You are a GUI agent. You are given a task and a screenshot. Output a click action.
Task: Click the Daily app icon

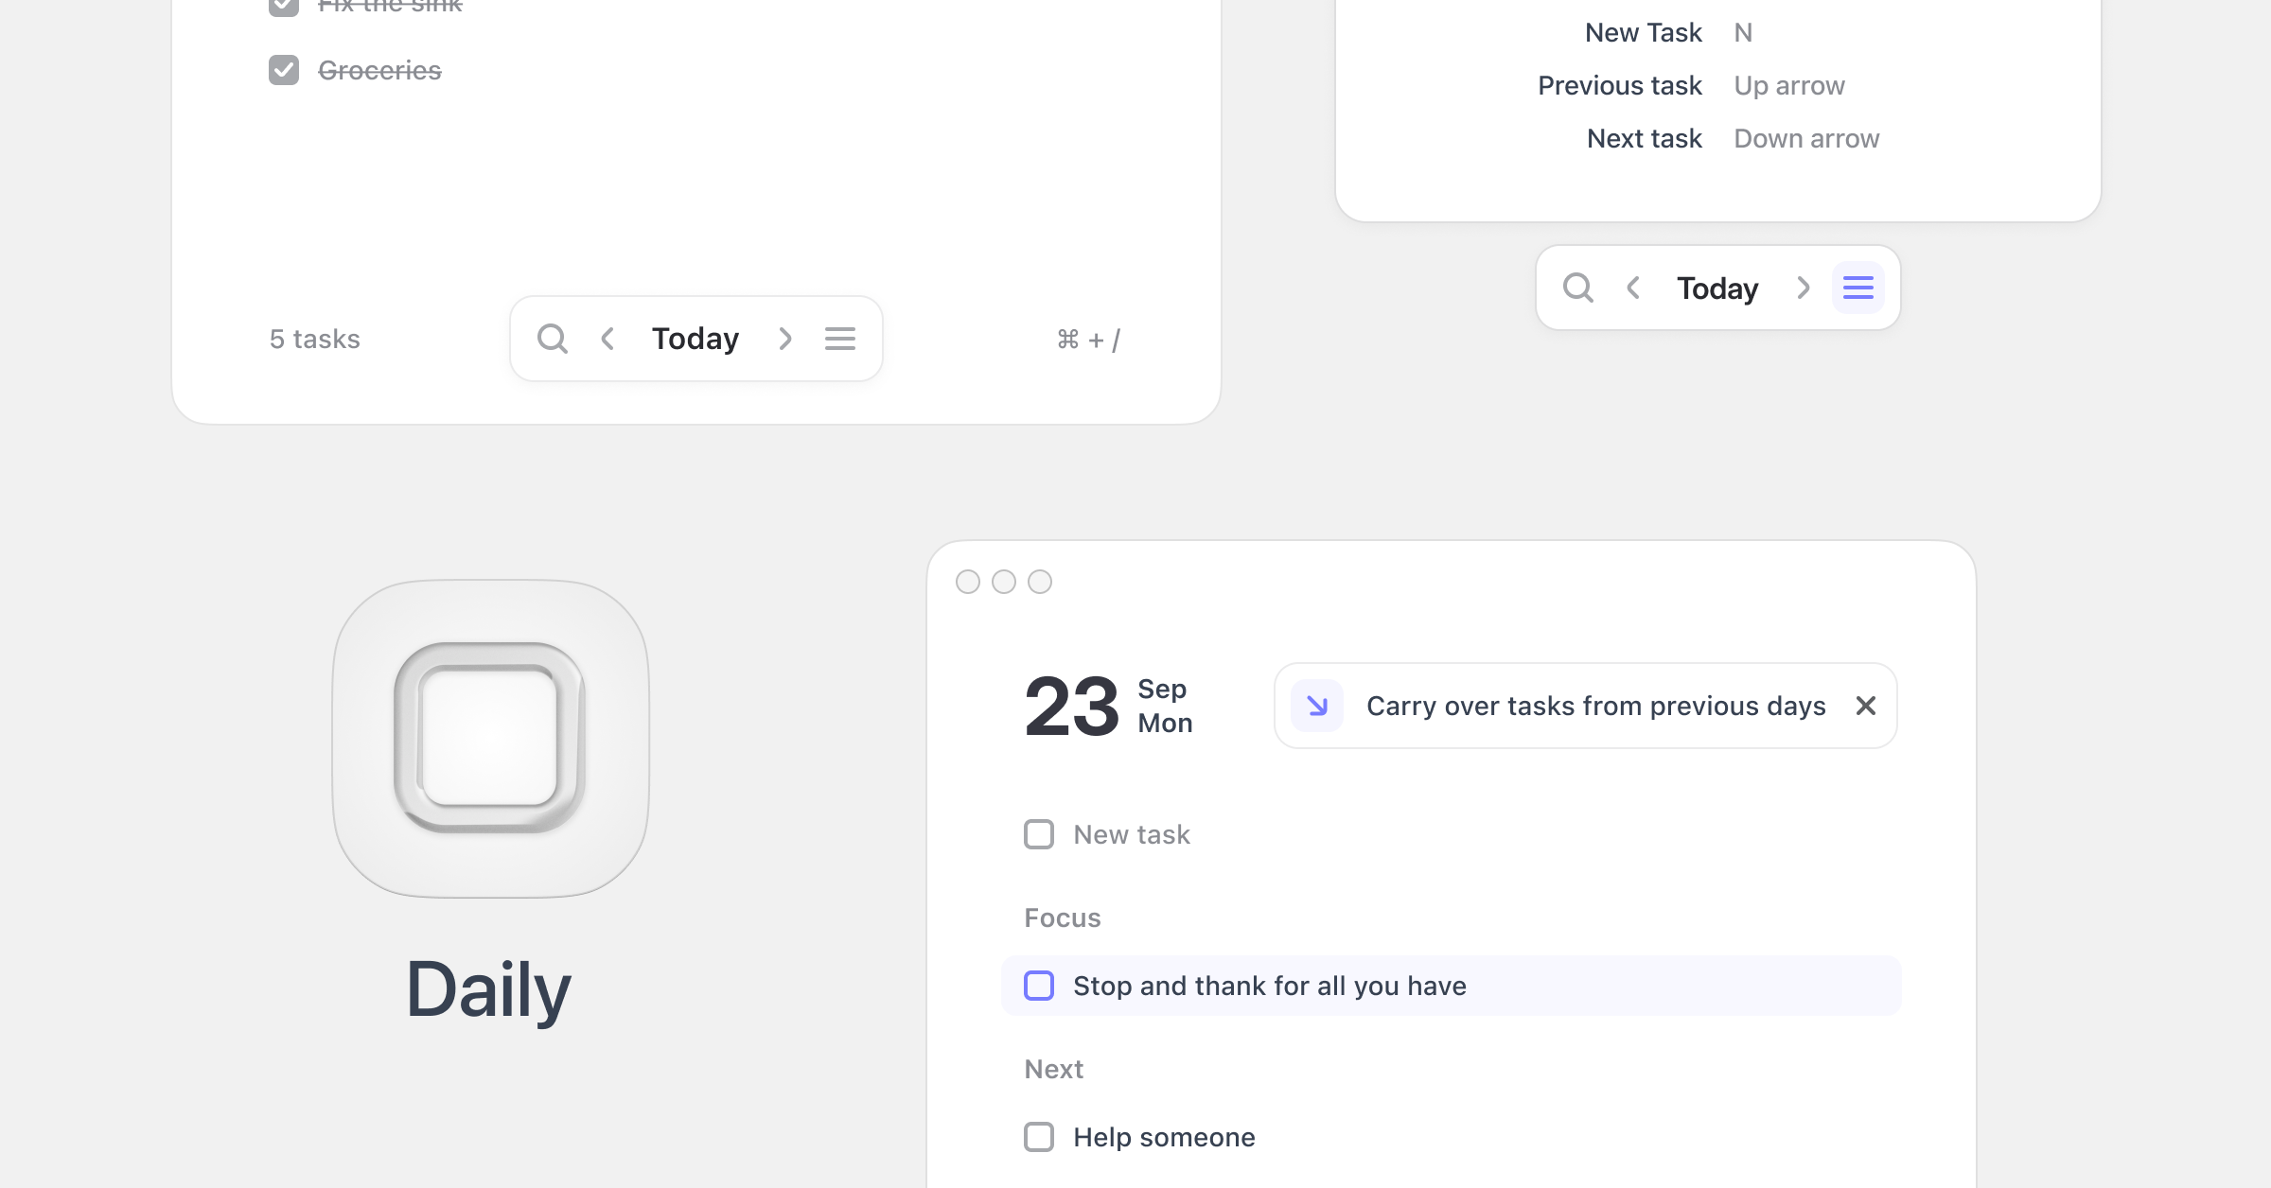pyautogui.click(x=490, y=738)
